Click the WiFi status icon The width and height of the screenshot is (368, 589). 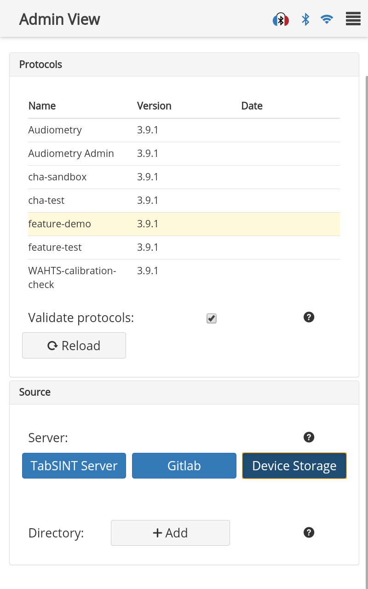tap(327, 19)
